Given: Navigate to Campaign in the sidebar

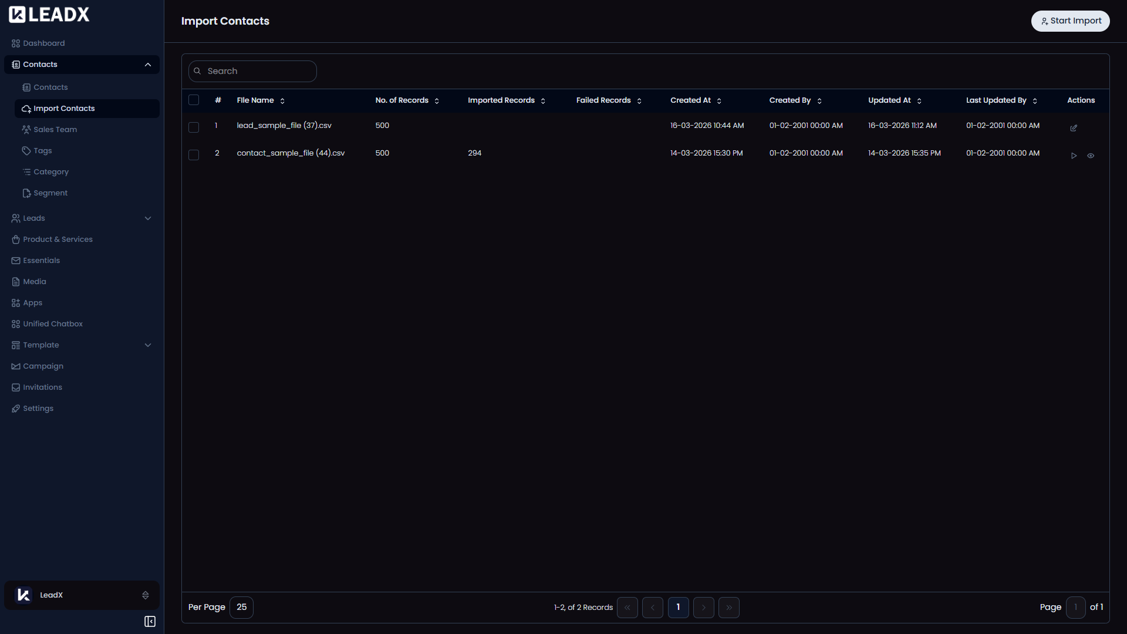Looking at the screenshot, I should [43, 366].
